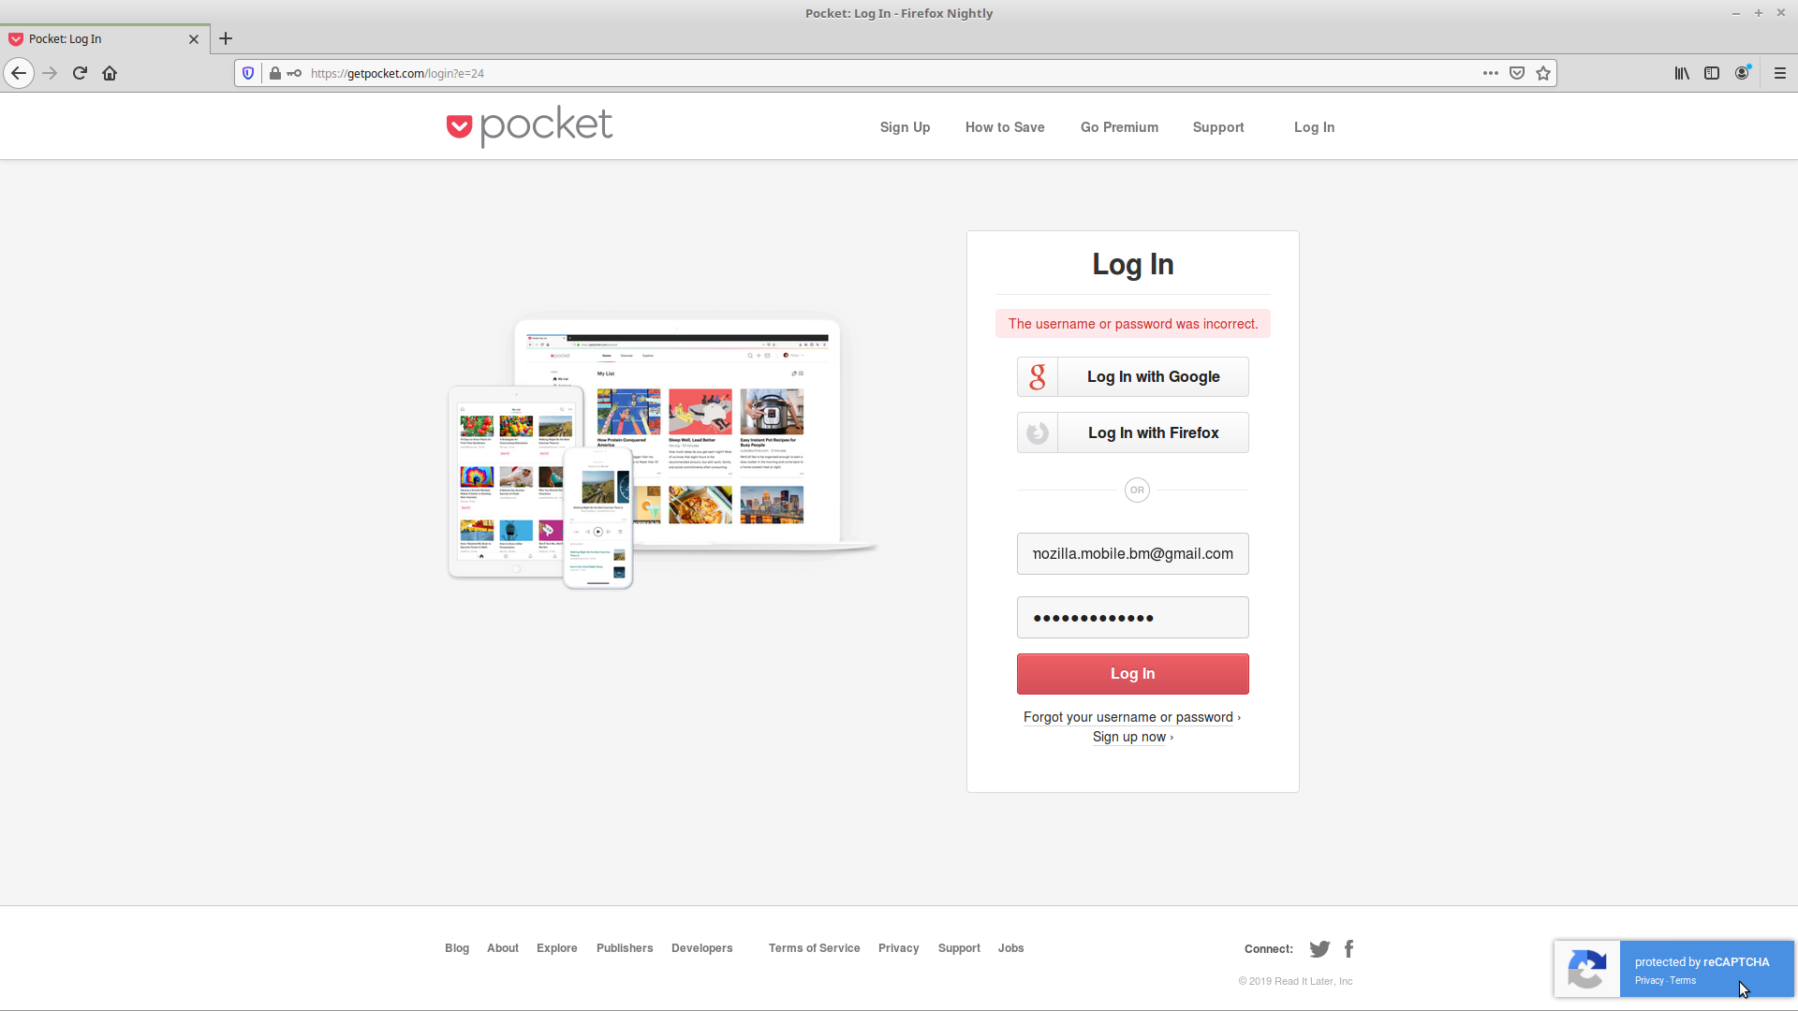Screen dimensions: 1798x1011
Task: Open the page actions menu
Action: [1491, 73]
